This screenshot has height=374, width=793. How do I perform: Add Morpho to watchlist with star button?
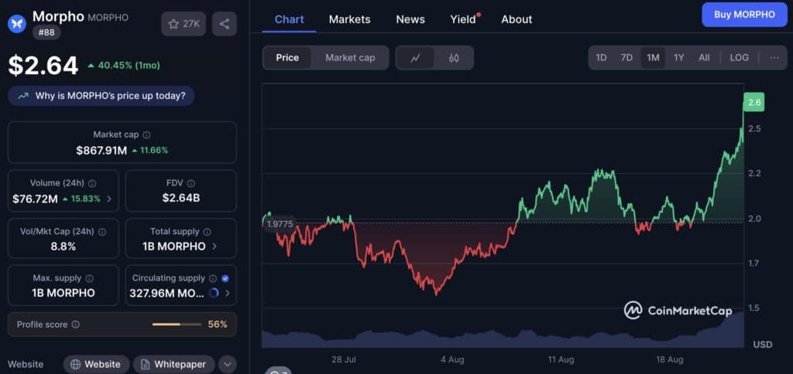(184, 24)
